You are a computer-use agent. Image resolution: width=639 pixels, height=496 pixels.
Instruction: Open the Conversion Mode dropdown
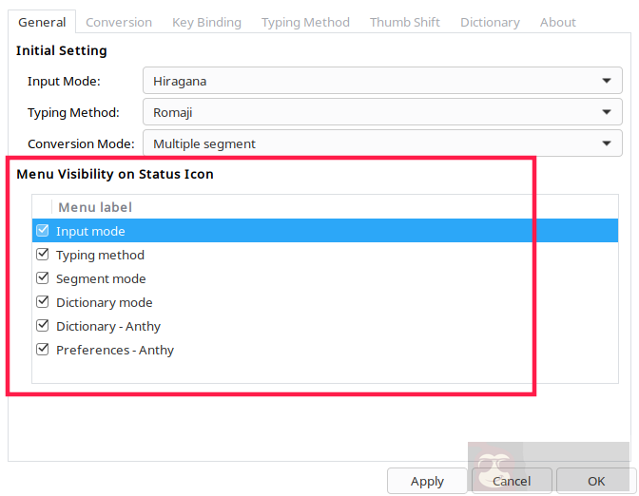382,144
